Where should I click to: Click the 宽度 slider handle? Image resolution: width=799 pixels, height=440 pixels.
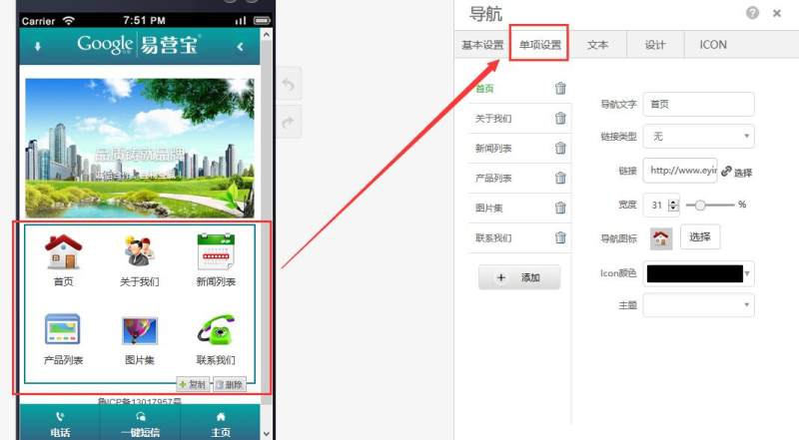click(x=700, y=205)
